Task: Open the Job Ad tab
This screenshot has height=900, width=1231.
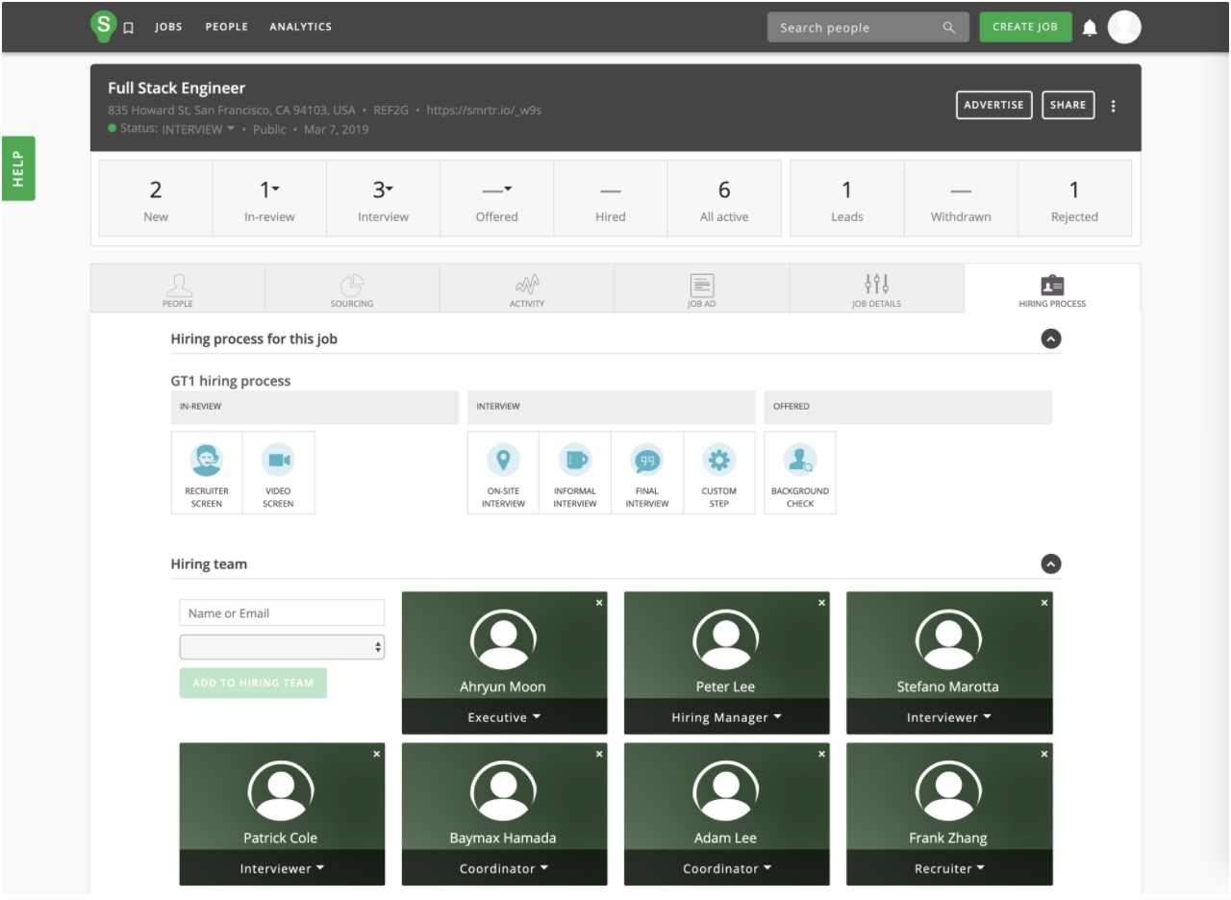Action: point(702,289)
